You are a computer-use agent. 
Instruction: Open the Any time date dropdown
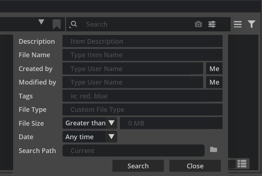point(90,137)
